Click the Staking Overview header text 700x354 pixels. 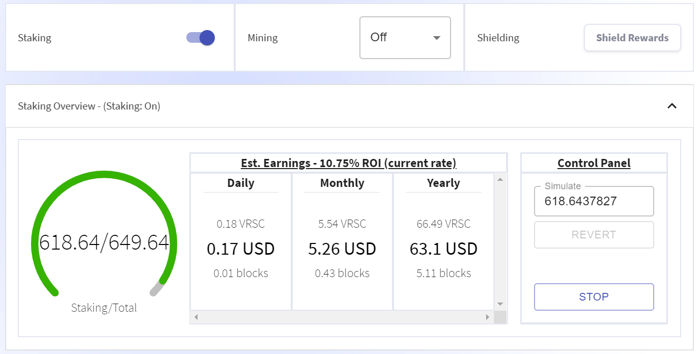[x=89, y=106]
